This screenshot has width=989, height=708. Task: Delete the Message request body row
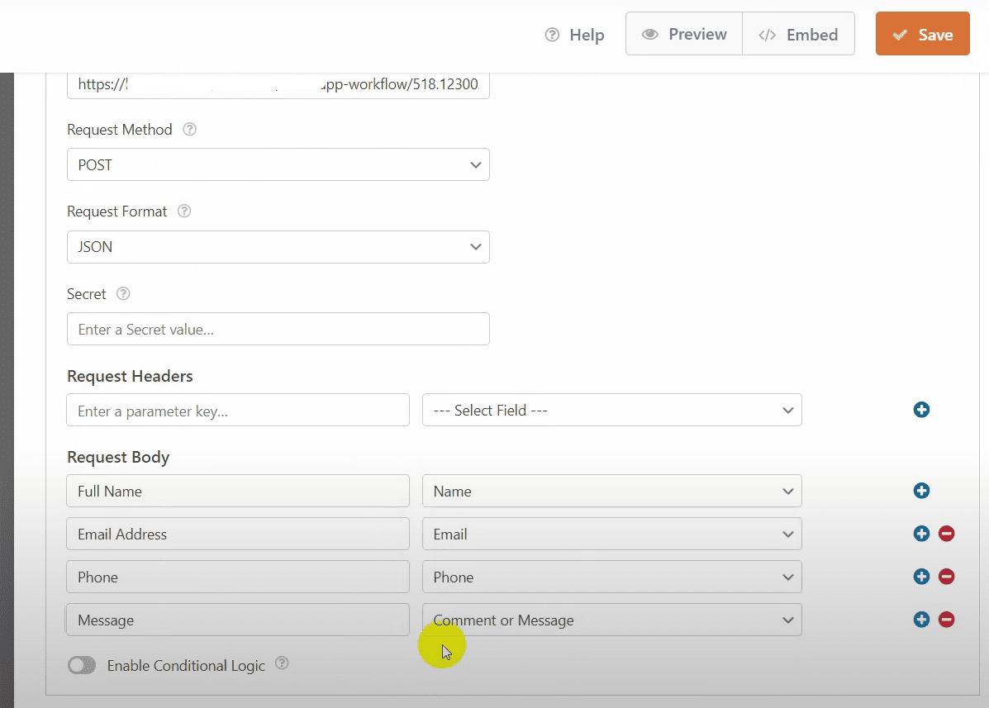(947, 620)
